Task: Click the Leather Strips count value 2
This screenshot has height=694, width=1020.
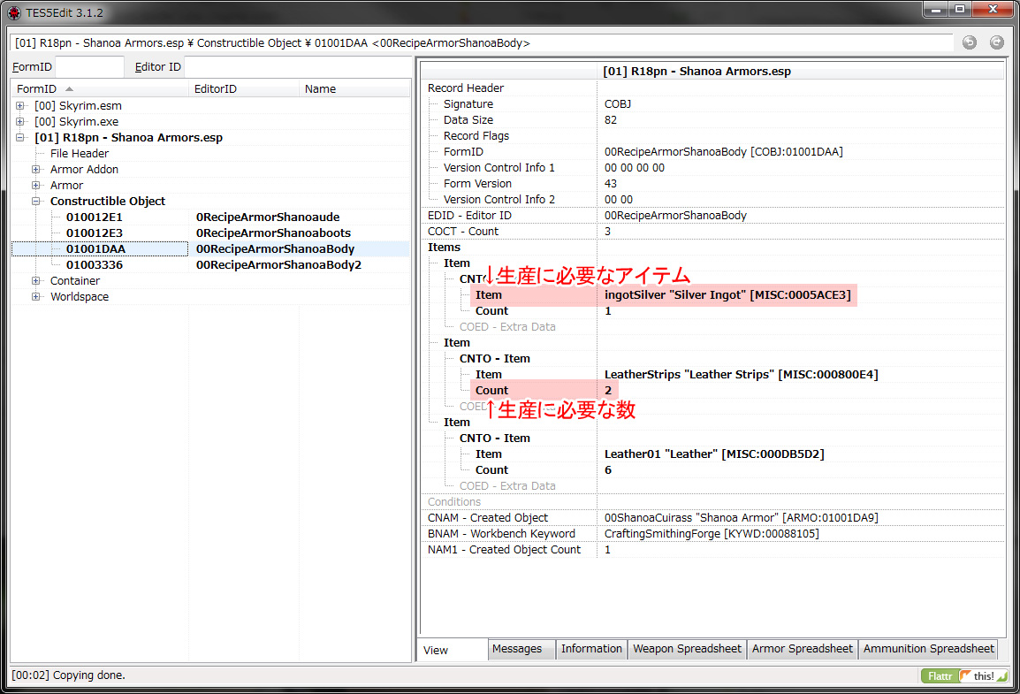Action: [x=607, y=390]
